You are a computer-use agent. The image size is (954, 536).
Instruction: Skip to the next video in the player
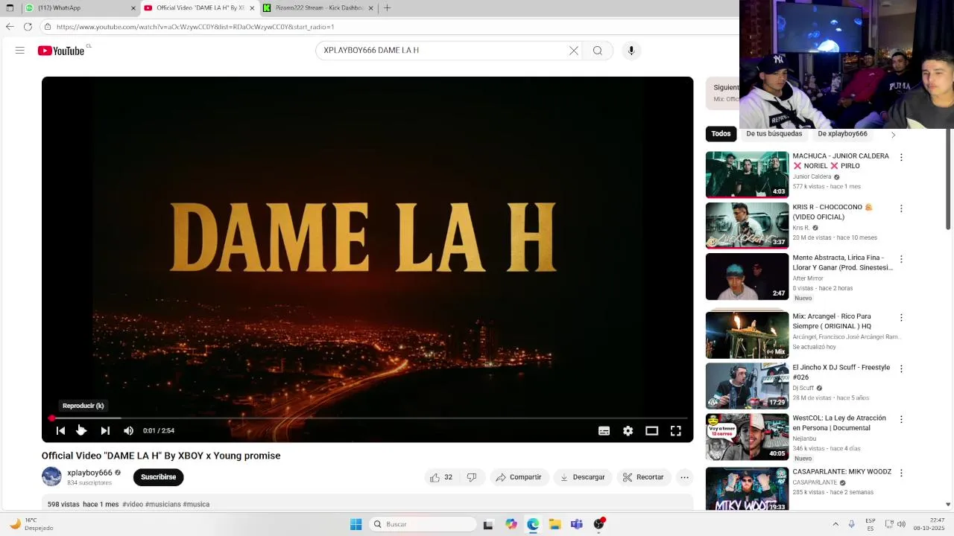105,430
